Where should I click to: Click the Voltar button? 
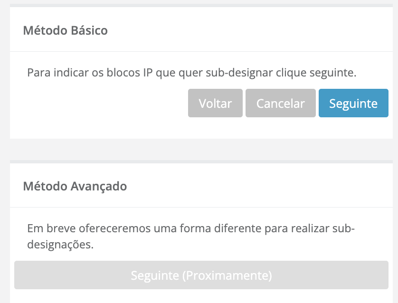coord(215,103)
